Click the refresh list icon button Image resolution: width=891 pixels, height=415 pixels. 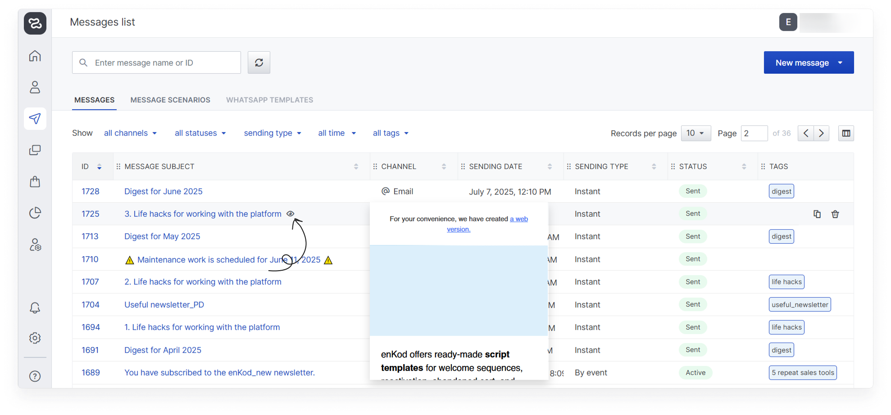pyautogui.click(x=259, y=62)
